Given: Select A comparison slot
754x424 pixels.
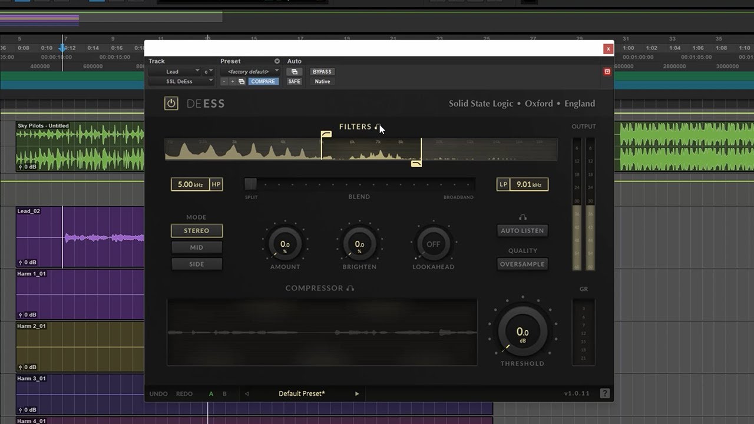Looking at the screenshot, I should [x=211, y=394].
